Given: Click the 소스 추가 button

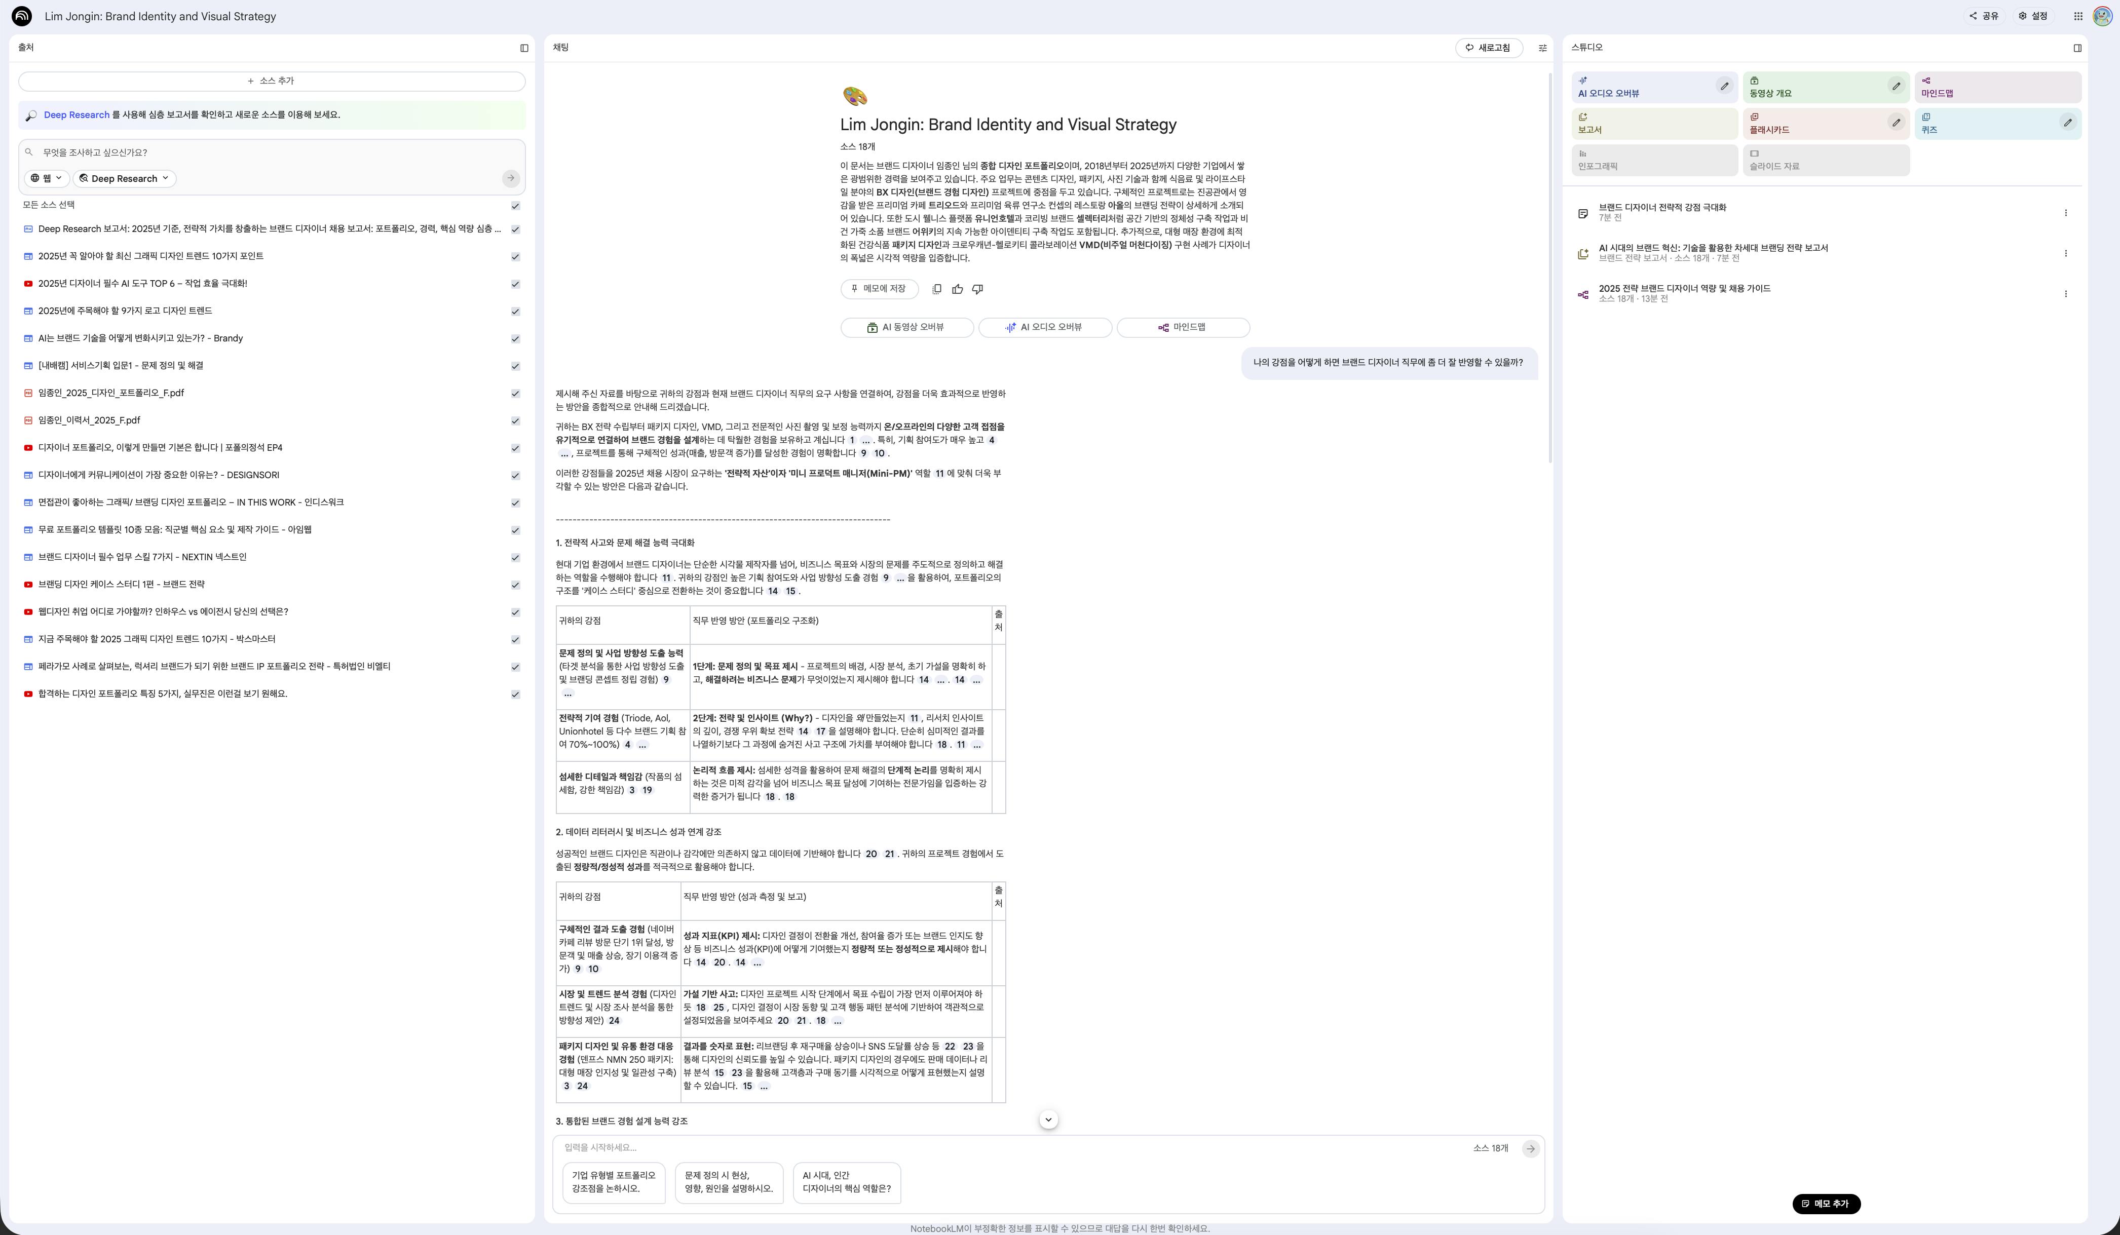Looking at the screenshot, I should 272,81.
